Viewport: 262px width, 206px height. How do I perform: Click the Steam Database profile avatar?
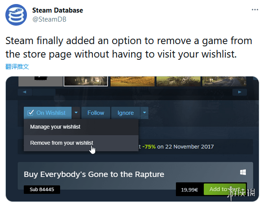[x=16, y=15]
